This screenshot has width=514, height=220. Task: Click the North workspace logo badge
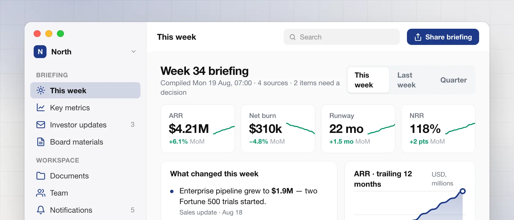pyautogui.click(x=40, y=52)
